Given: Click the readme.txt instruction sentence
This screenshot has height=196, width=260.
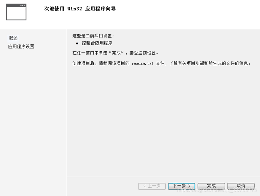Looking at the screenshot, I should [x=161, y=63].
